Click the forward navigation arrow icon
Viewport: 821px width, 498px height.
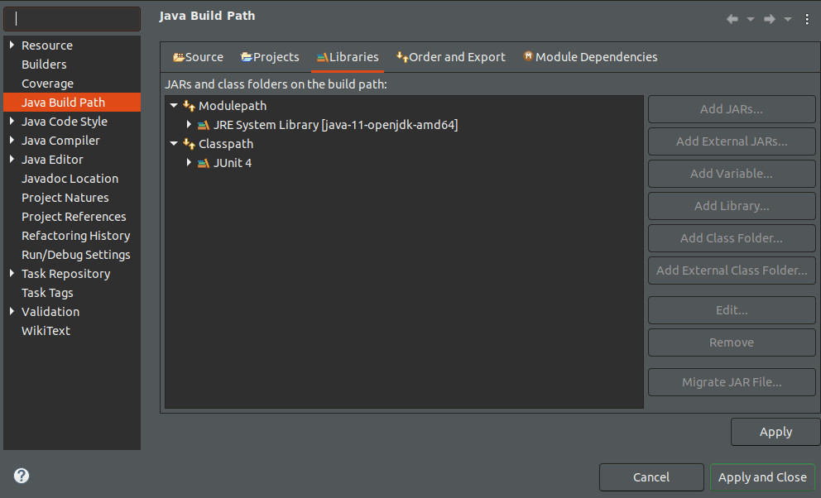[x=770, y=19]
